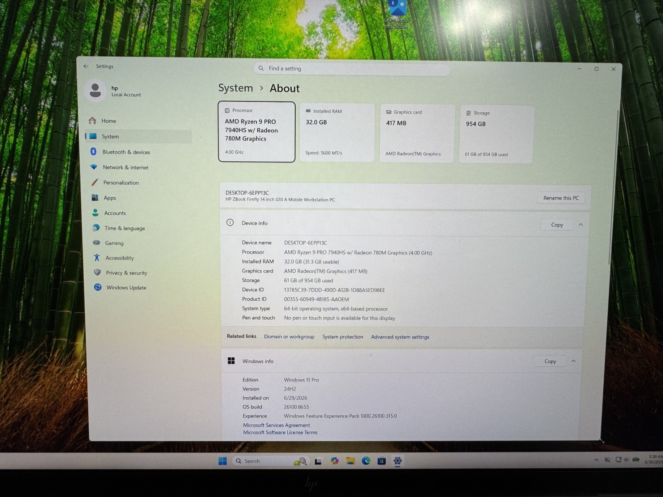Collapse the Device info section

pyautogui.click(x=580, y=225)
